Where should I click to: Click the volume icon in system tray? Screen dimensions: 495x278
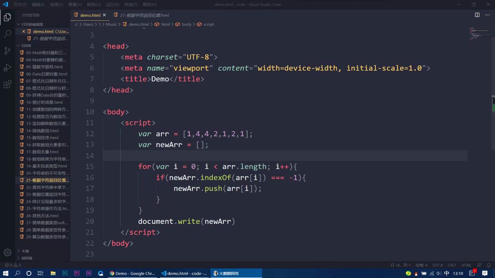coord(439,273)
